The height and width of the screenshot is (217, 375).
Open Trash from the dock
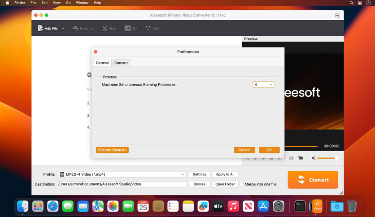352,206
